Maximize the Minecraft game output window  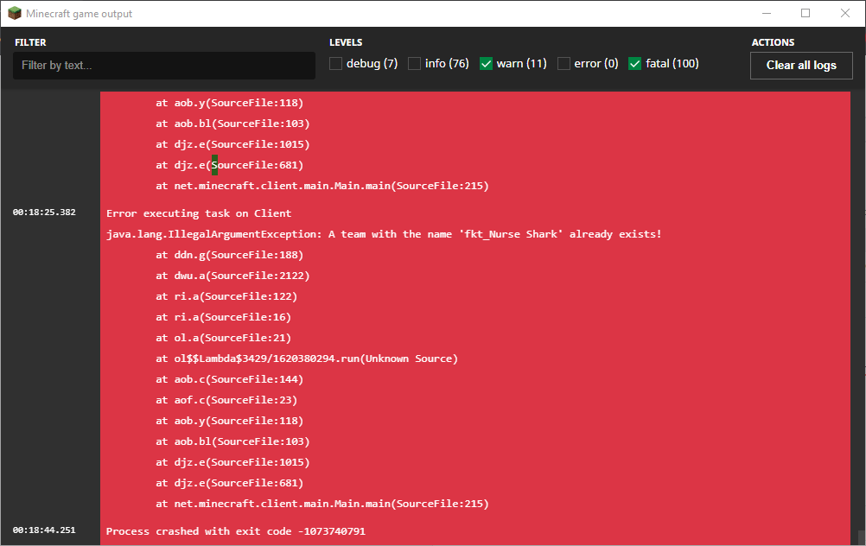click(806, 13)
